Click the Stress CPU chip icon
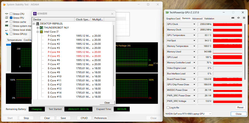This screenshot has width=249, height=123. pos(7,14)
